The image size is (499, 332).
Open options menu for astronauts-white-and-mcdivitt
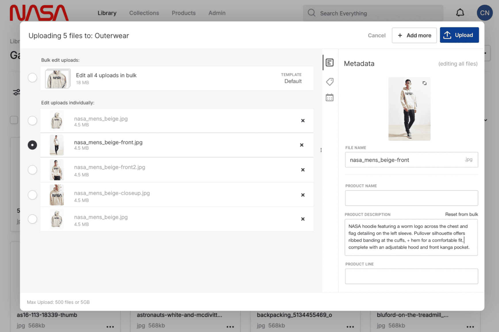click(x=230, y=327)
